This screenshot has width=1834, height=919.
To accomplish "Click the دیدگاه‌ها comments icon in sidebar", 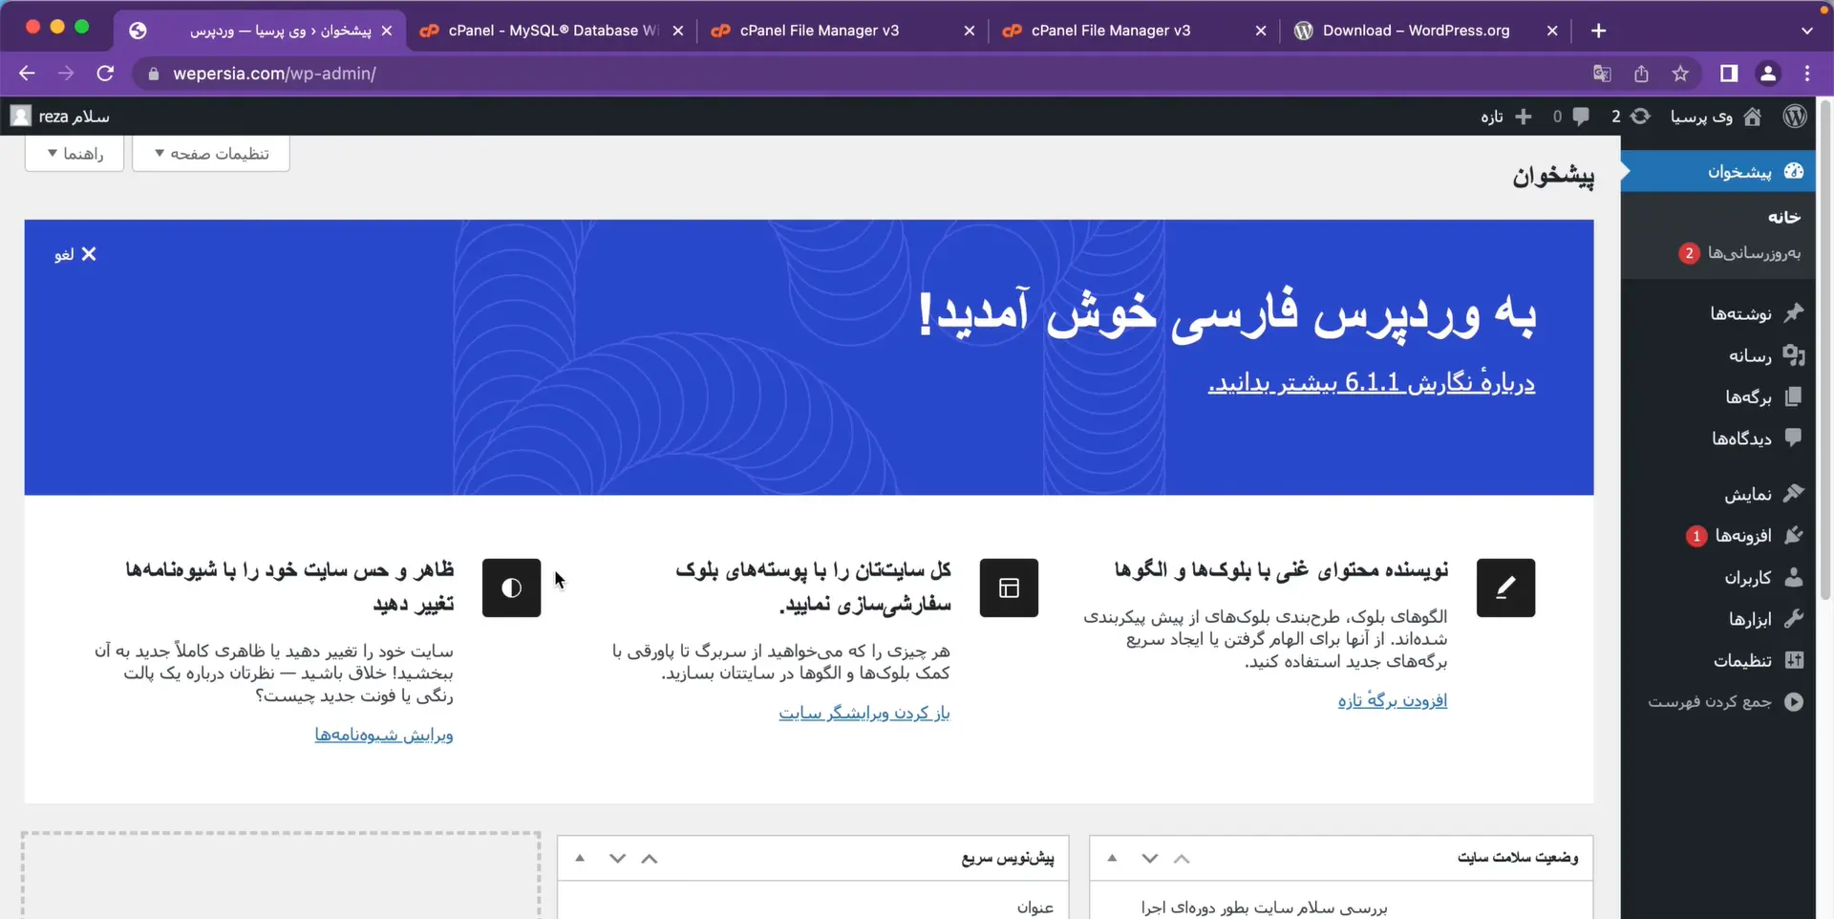I will coord(1794,438).
